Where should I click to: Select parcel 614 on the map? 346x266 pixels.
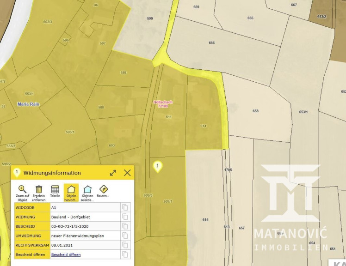203,126
